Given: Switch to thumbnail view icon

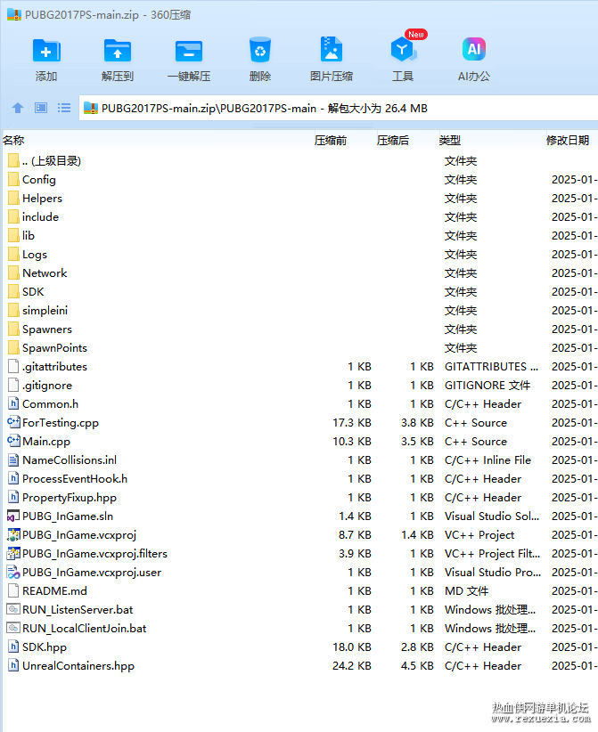Looking at the screenshot, I should pos(41,109).
